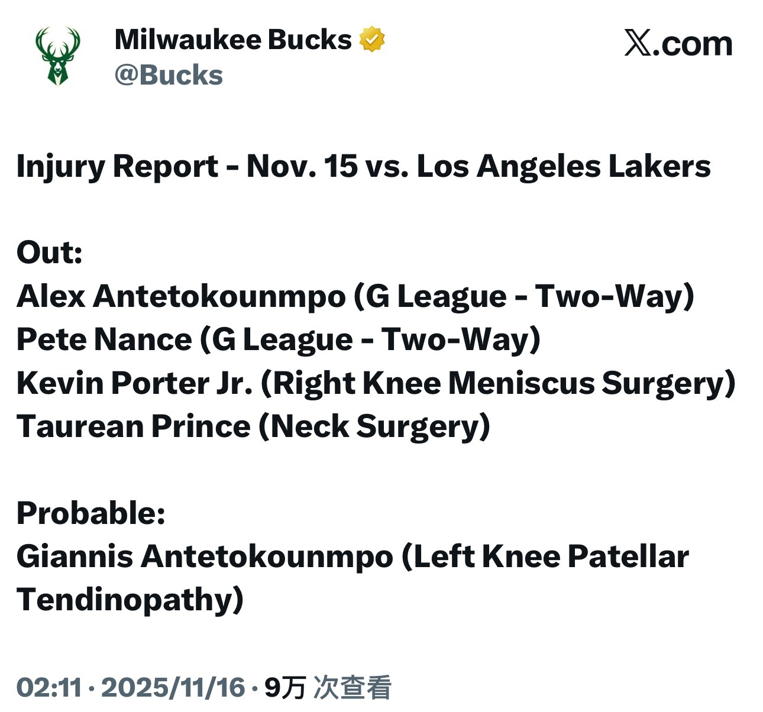Click the 9万 view count number

[285, 687]
